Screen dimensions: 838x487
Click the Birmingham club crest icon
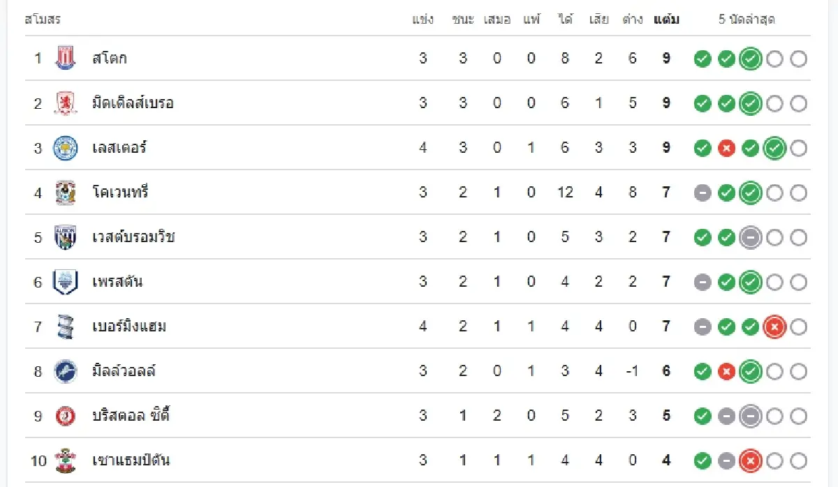click(x=65, y=327)
